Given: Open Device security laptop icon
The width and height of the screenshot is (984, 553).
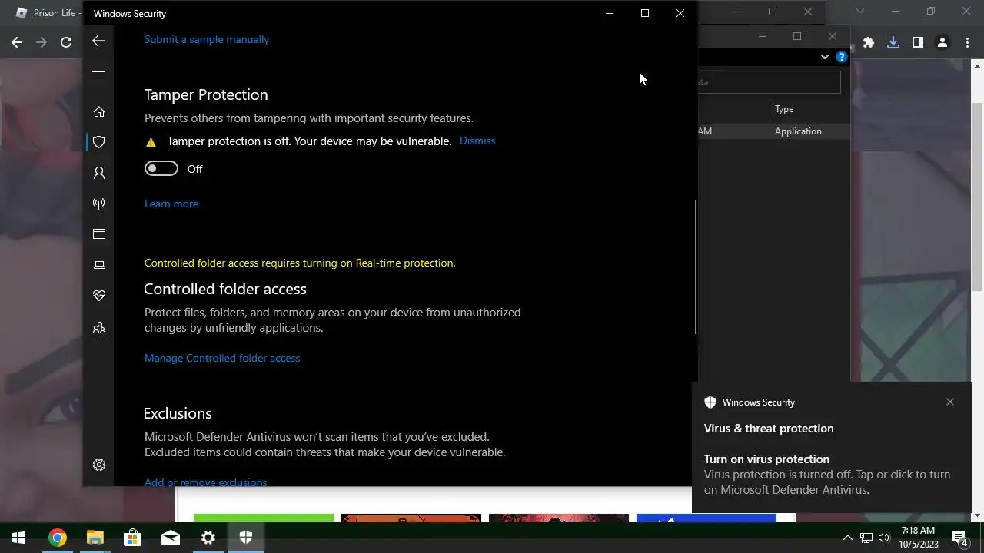Looking at the screenshot, I should [x=99, y=265].
